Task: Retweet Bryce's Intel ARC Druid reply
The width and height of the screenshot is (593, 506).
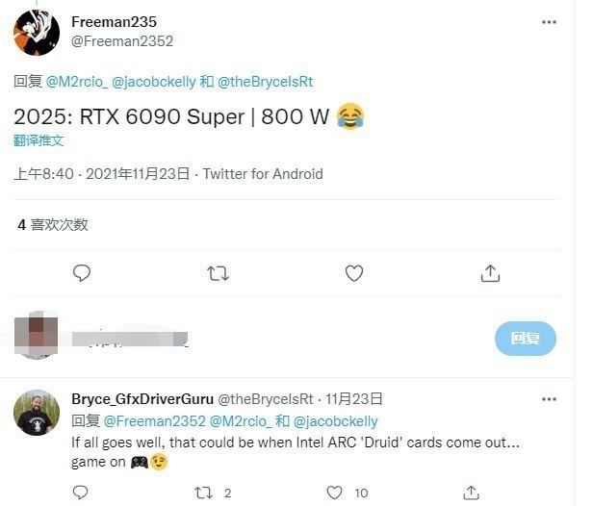Action: pyautogui.click(x=203, y=493)
